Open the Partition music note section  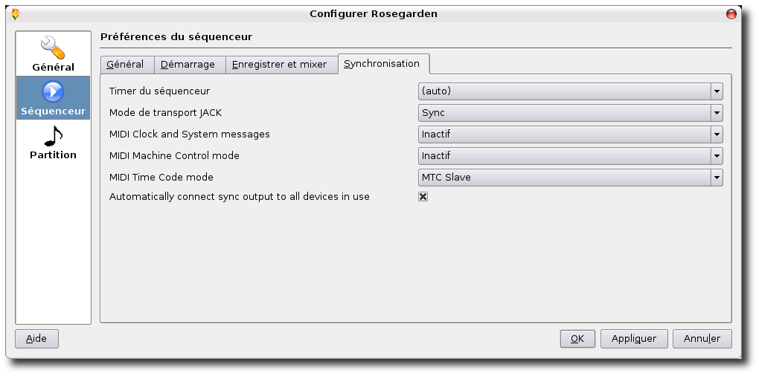click(x=54, y=142)
